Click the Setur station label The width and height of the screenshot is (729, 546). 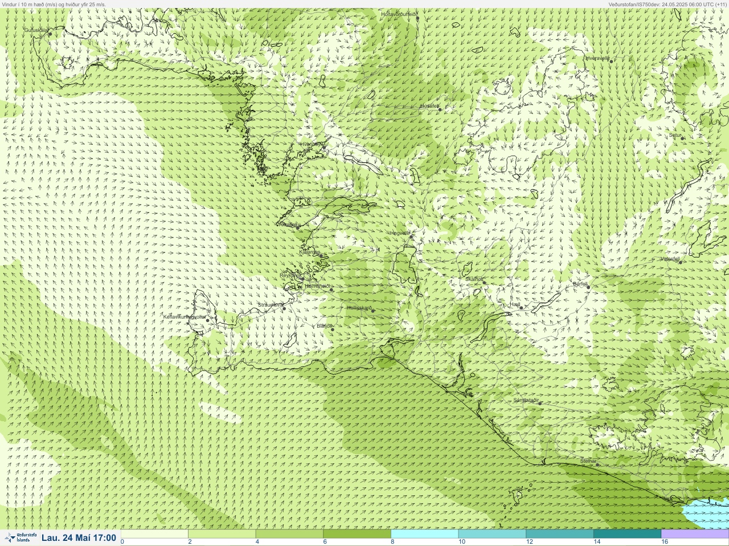pos(675,136)
